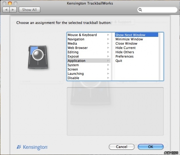Expand arrow next to Web Browser
This screenshot has width=180, height=155.
tap(108, 48)
